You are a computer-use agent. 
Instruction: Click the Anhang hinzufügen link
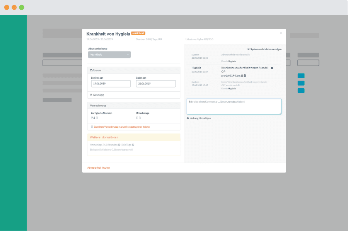tap(200, 118)
